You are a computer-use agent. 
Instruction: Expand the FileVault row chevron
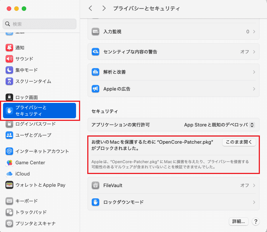tap(254, 185)
